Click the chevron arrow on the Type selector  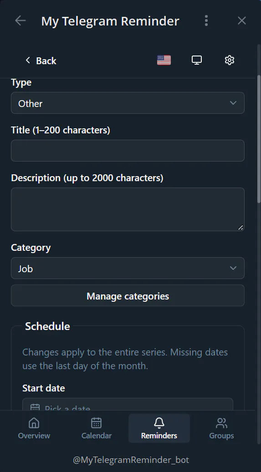click(233, 103)
